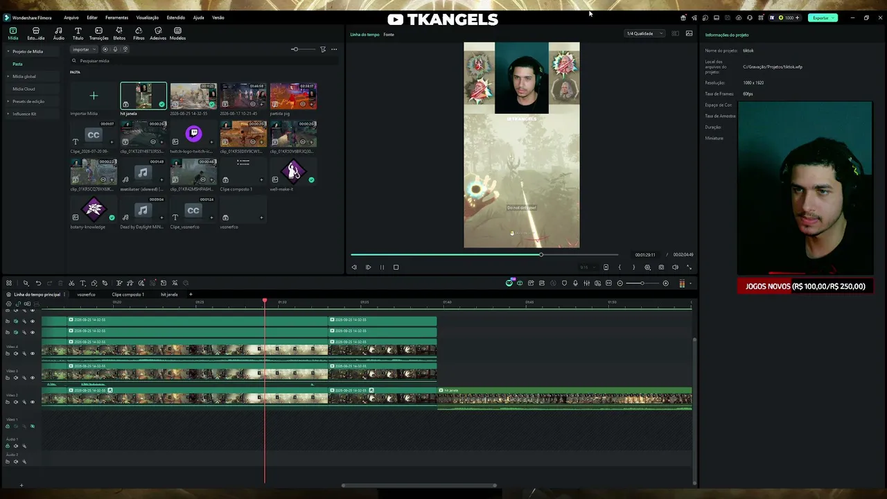Open the Filtros panel
The width and height of the screenshot is (887, 499).
139,33
